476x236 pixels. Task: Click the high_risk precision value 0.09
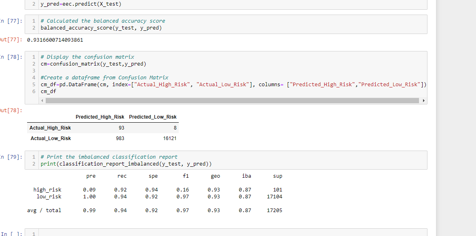click(89, 190)
